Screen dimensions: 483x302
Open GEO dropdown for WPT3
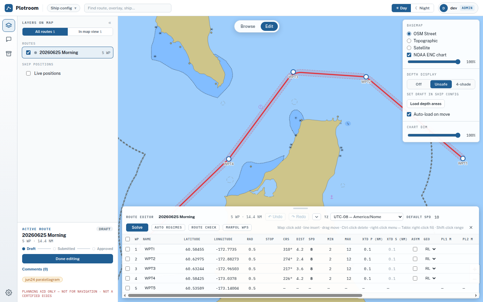point(430,269)
